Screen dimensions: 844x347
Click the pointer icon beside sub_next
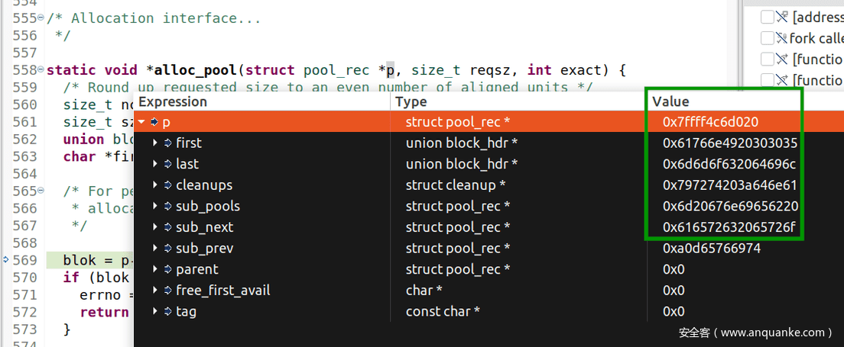coord(168,227)
